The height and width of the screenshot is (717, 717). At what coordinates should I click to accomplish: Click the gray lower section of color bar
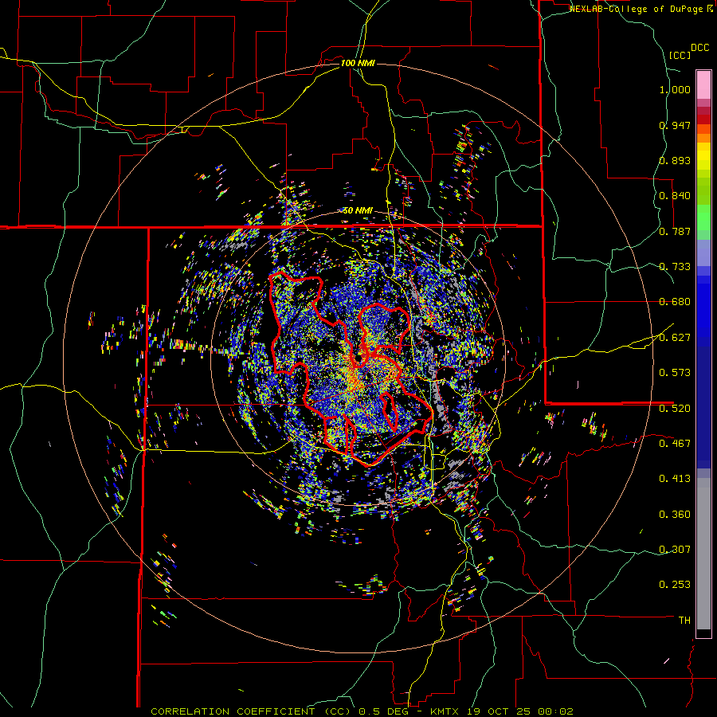coord(703,554)
